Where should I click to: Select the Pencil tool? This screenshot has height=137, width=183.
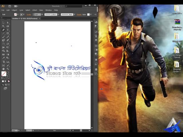click(x=8, y=37)
